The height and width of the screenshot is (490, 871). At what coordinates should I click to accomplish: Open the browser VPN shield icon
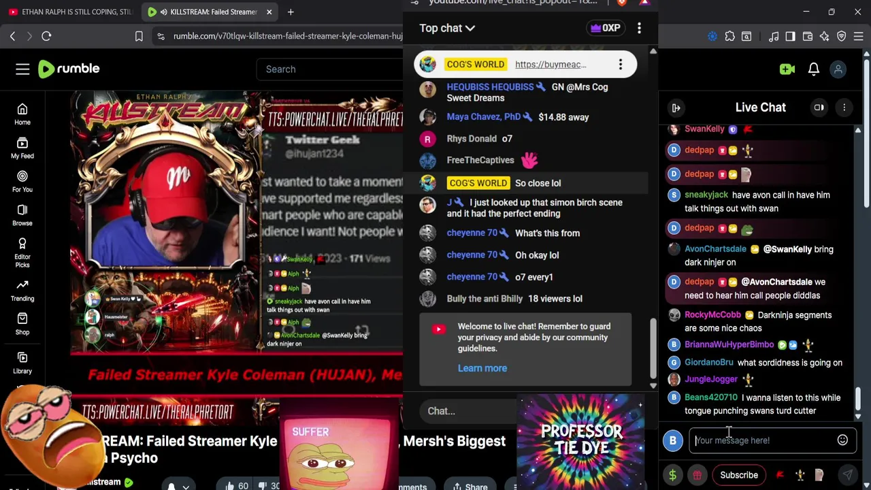point(842,36)
